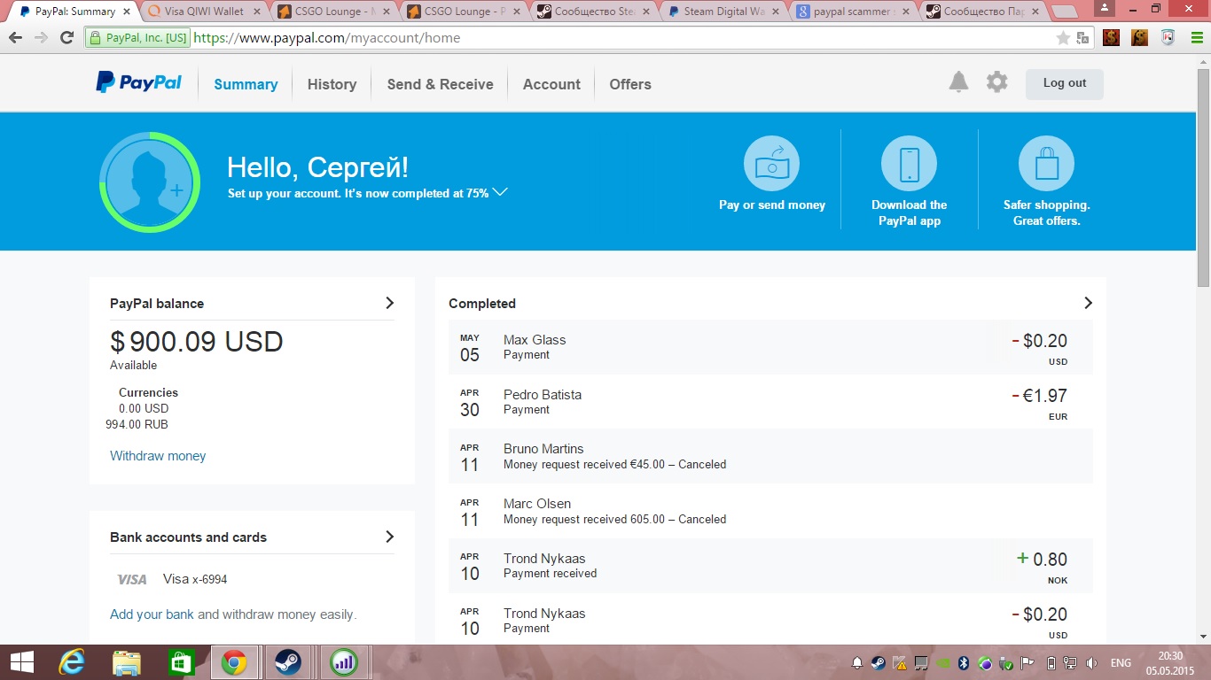Click the Safer shopping. Great offers. label

pos(1046,212)
